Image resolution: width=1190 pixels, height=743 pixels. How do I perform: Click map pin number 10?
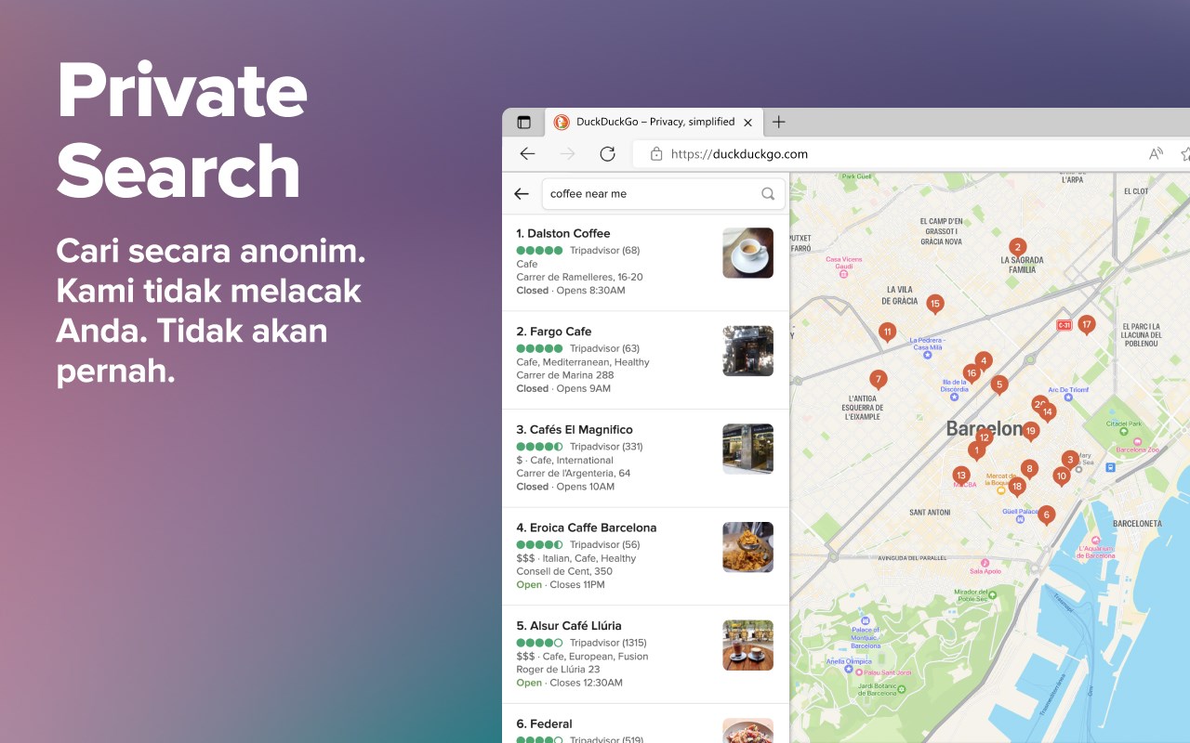pyautogui.click(x=1061, y=476)
